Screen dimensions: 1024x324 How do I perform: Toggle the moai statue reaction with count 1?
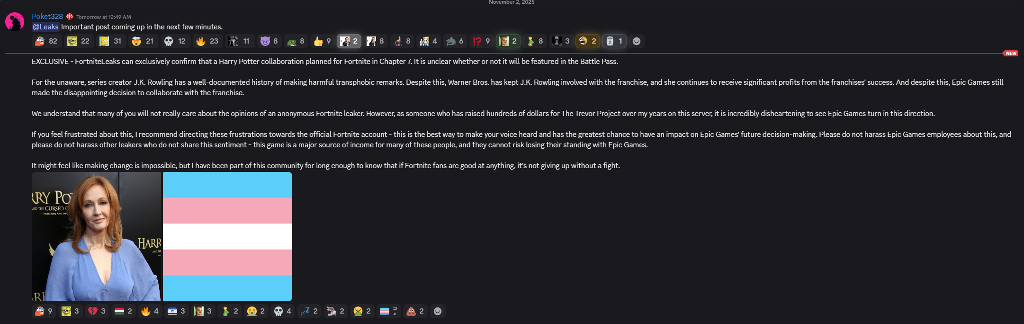point(614,41)
